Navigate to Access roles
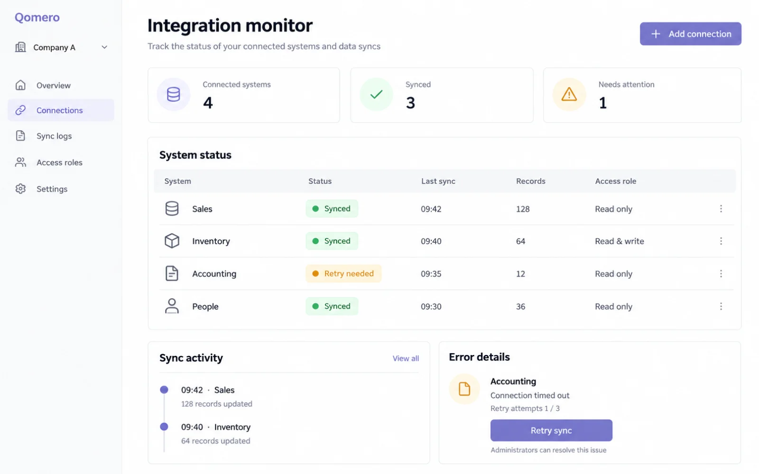759x474 pixels. (61, 163)
